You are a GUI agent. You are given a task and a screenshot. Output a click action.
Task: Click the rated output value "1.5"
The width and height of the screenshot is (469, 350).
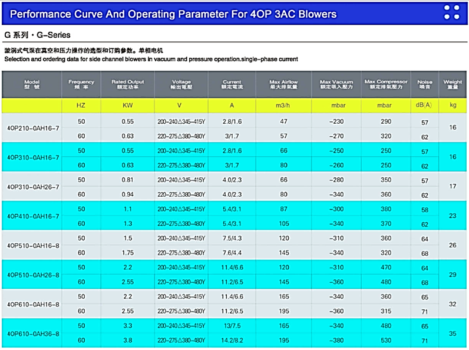pyautogui.click(x=128, y=238)
